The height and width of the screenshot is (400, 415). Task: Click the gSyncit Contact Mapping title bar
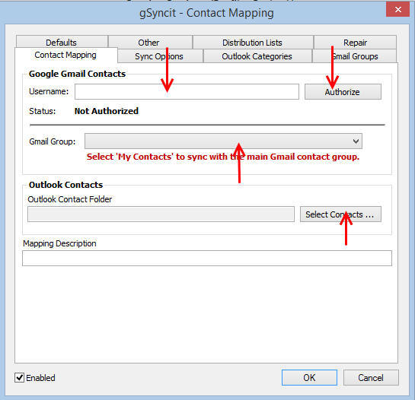coord(206,12)
